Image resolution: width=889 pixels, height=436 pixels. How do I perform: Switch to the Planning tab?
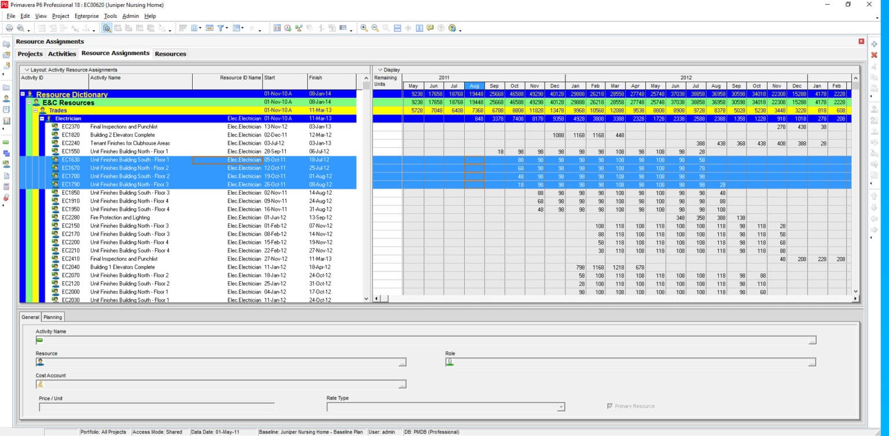(x=53, y=317)
